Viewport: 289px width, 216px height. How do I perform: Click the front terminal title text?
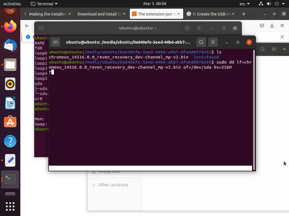(128, 42)
